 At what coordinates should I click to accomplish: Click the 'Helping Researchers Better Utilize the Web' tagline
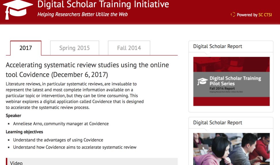click(83, 14)
